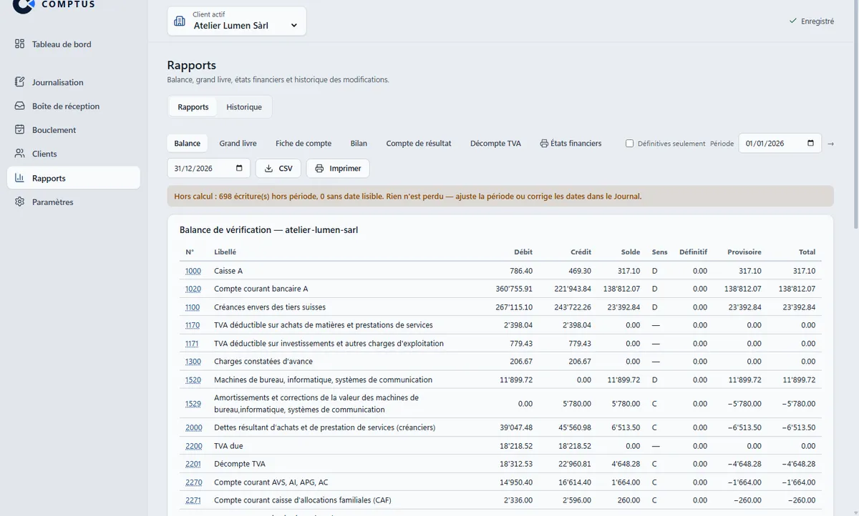Click the Compte courant AVS, AI, APG, AC label

[271, 482]
